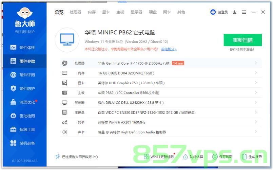Switch to the 显示器 tab
273x170 pixels.
pyautogui.click(x=136, y=12)
